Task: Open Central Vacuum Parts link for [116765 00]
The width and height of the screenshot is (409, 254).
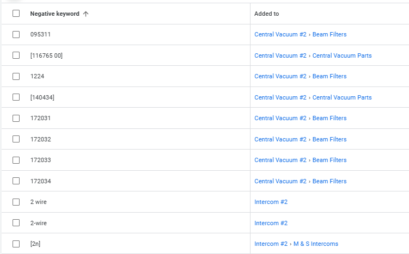Action: click(x=341, y=55)
